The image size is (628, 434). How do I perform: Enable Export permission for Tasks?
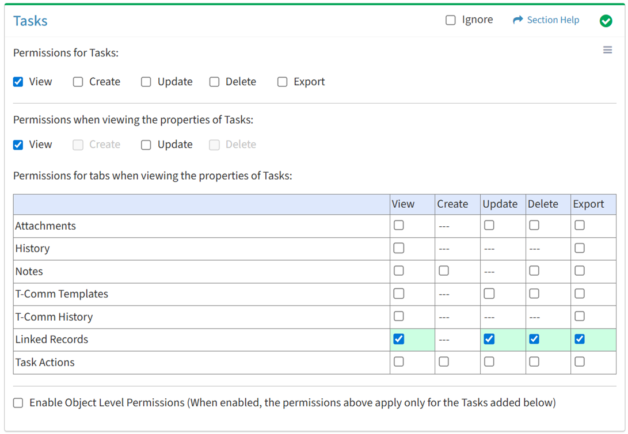click(x=283, y=82)
